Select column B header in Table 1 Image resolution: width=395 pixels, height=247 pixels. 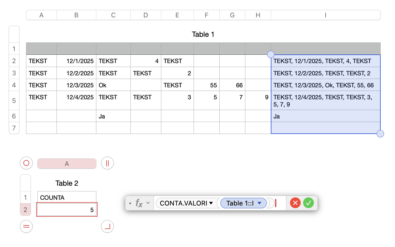(x=76, y=15)
